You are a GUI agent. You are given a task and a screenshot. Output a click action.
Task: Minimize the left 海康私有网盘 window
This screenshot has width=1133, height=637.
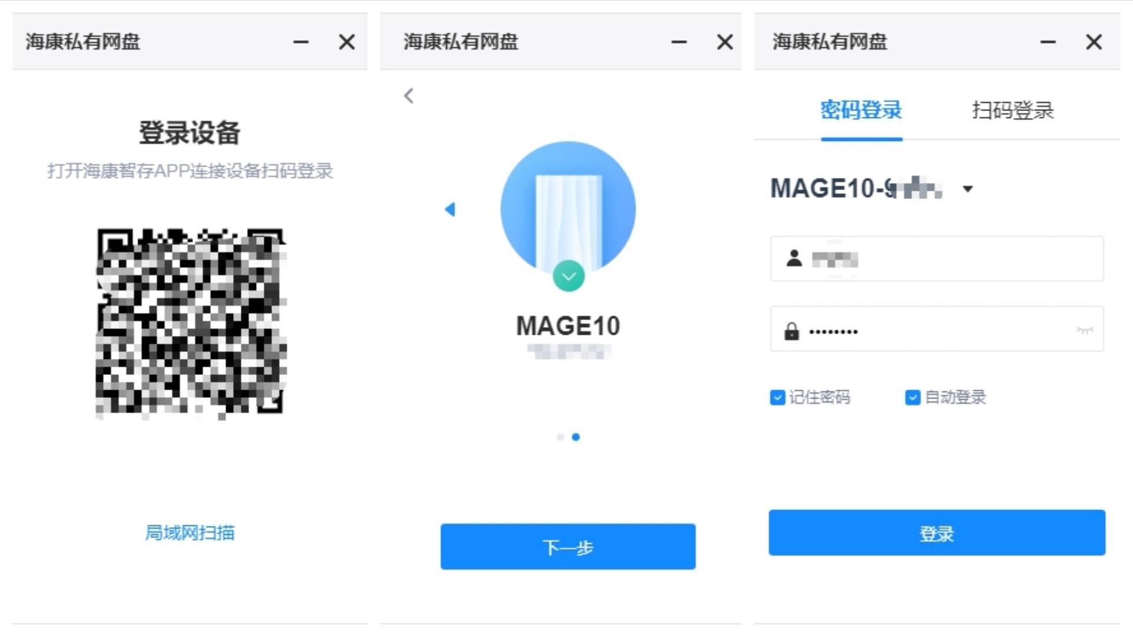point(301,42)
